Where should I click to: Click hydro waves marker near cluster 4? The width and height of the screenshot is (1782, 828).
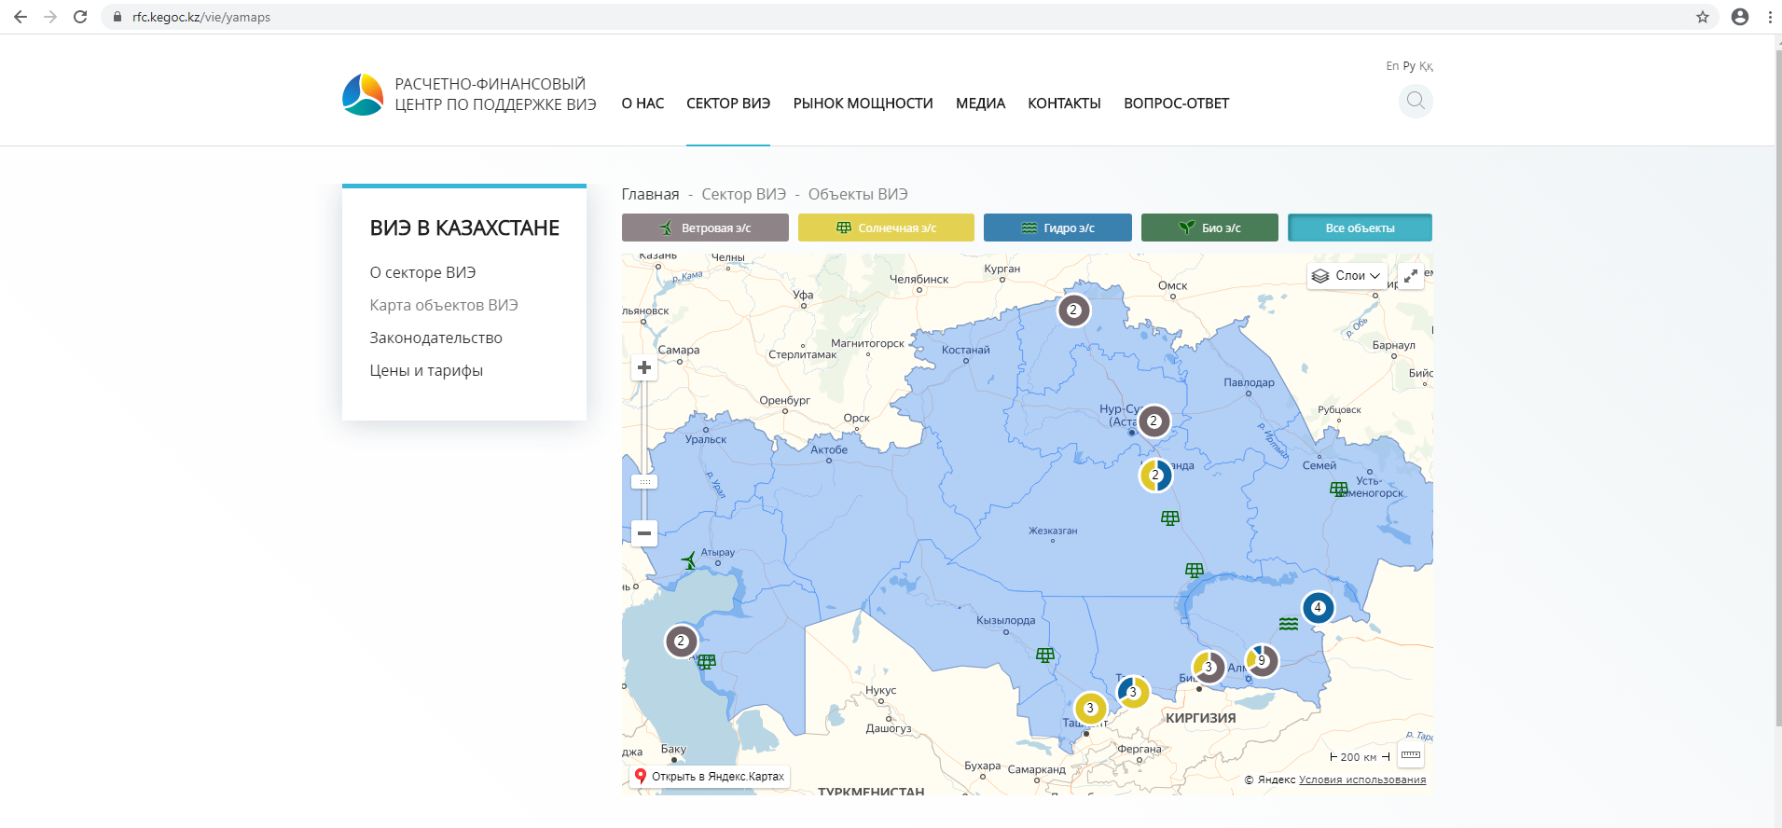tap(1289, 624)
